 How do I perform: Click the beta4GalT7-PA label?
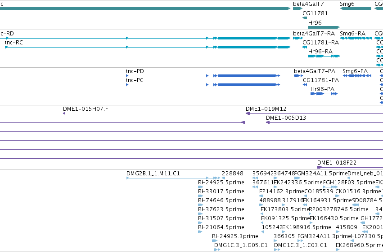(x=315, y=71)
